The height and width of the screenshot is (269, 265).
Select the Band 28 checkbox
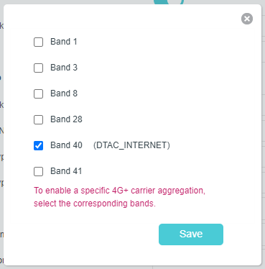38,119
